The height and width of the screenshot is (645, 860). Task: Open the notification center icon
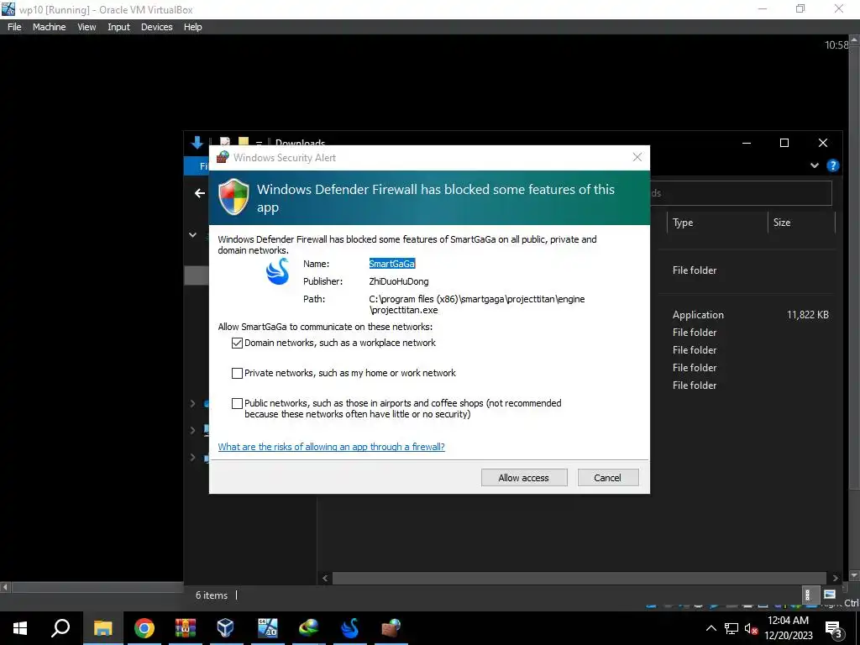833,628
